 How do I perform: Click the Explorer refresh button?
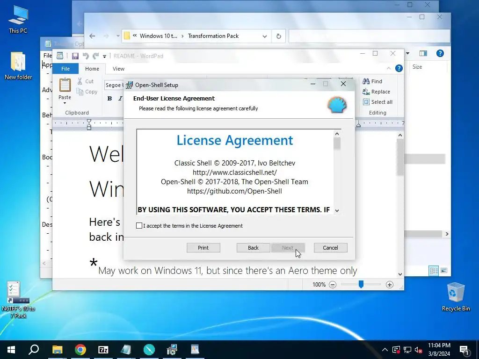click(x=279, y=36)
